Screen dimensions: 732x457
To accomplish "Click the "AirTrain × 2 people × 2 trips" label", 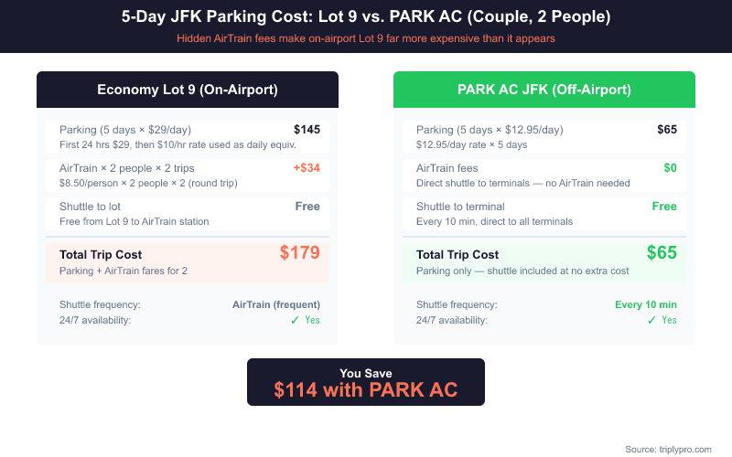I will click(x=126, y=168).
